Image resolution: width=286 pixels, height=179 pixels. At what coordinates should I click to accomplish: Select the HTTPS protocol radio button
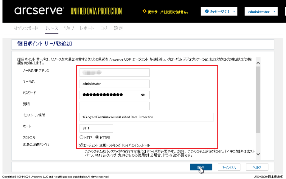pos(97,137)
